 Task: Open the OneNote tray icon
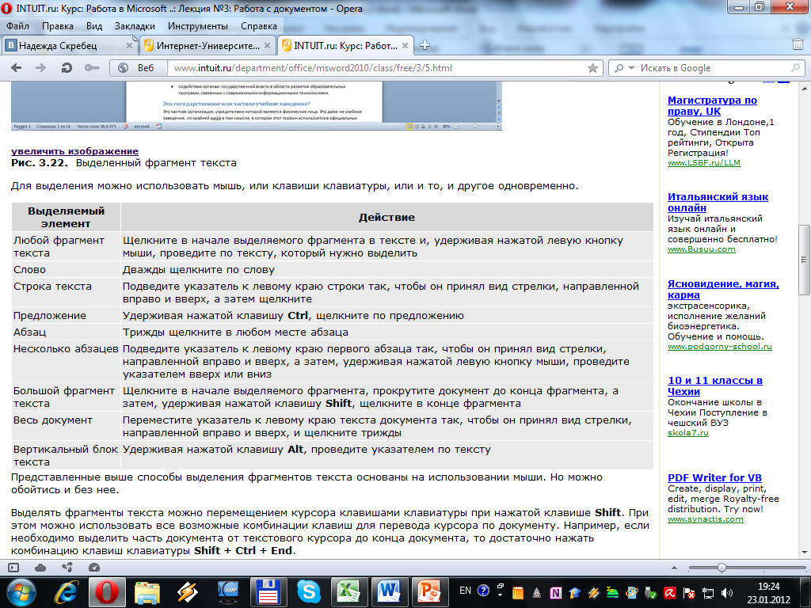click(x=556, y=593)
